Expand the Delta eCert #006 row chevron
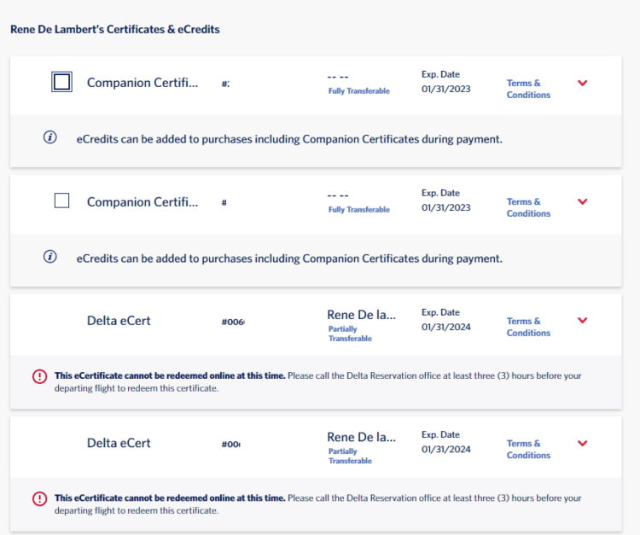Viewport: 640px width, 535px height. click(583, 320)
